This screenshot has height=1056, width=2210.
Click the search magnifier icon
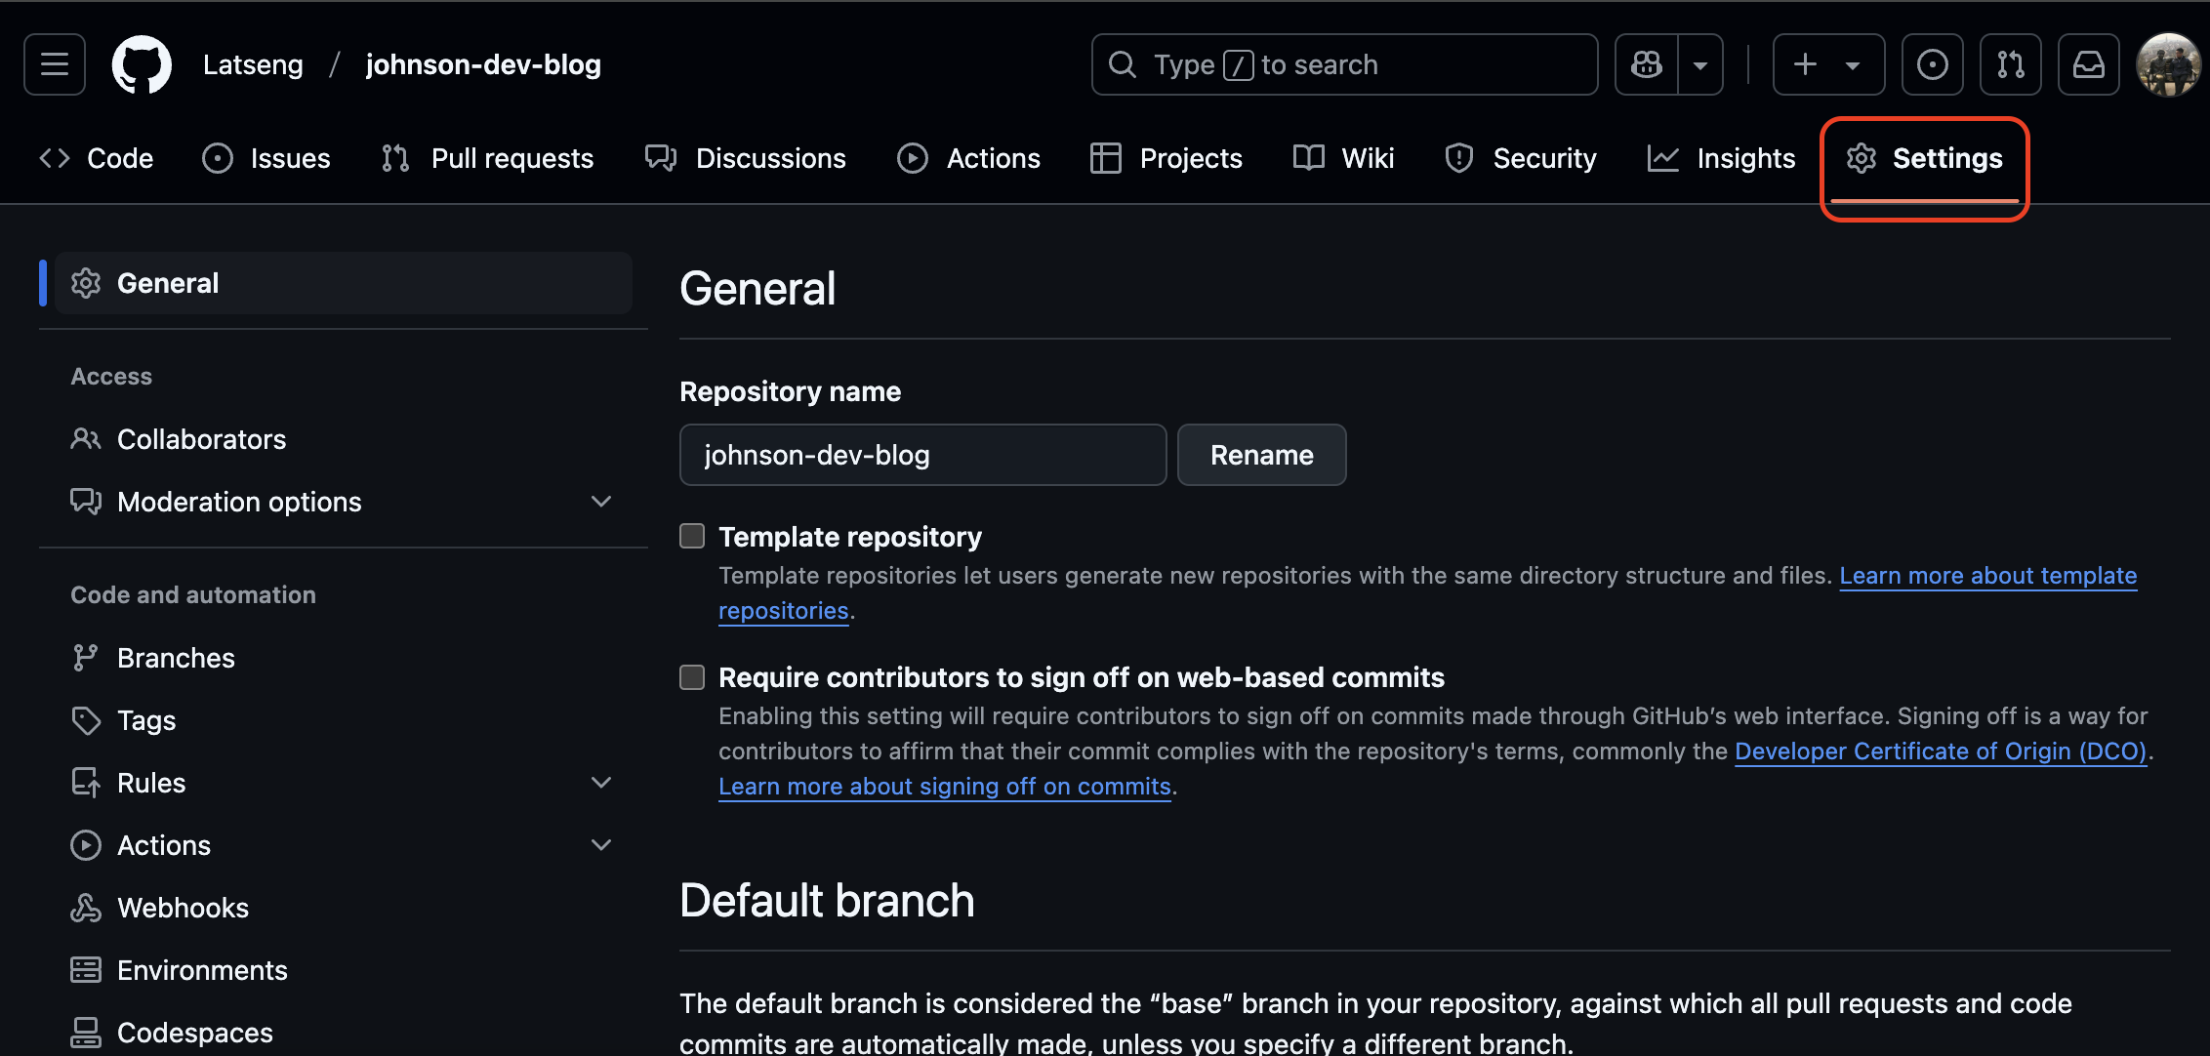(x=1123, y=64)
